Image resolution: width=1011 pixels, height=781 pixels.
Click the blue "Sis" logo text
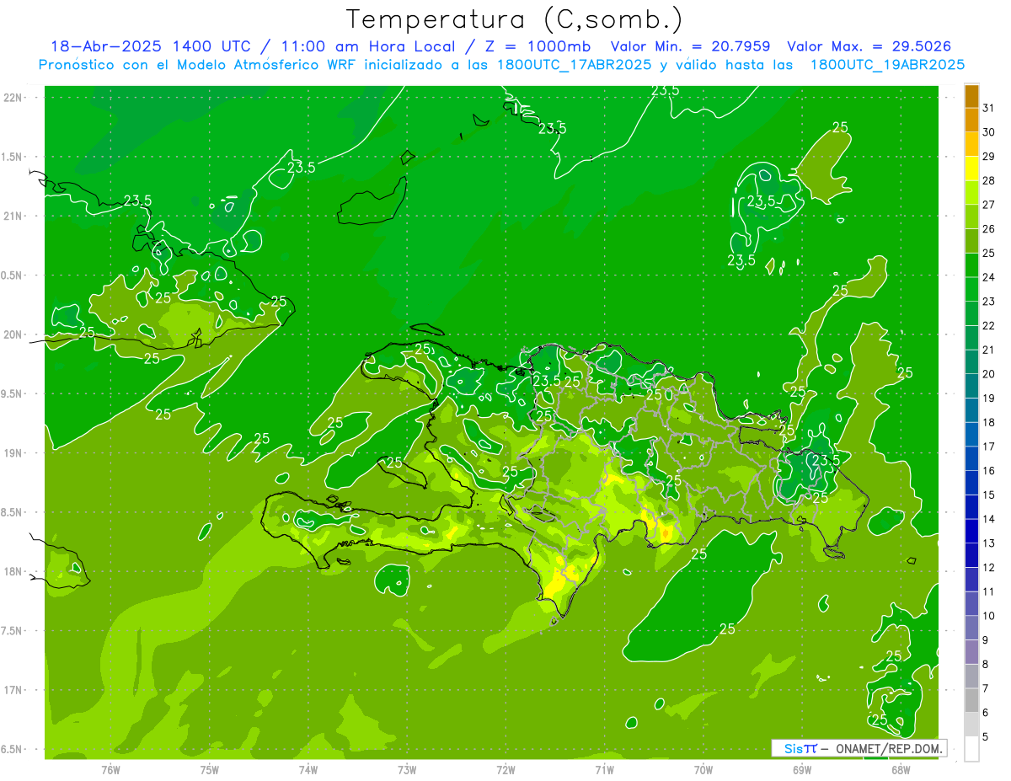[794, 748]
